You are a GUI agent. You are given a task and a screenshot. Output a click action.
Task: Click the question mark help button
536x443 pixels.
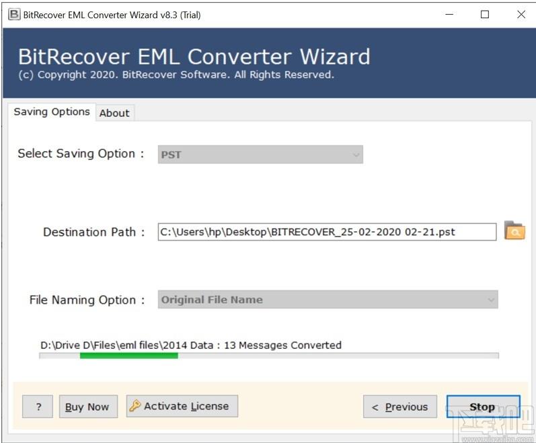[38, 407]
